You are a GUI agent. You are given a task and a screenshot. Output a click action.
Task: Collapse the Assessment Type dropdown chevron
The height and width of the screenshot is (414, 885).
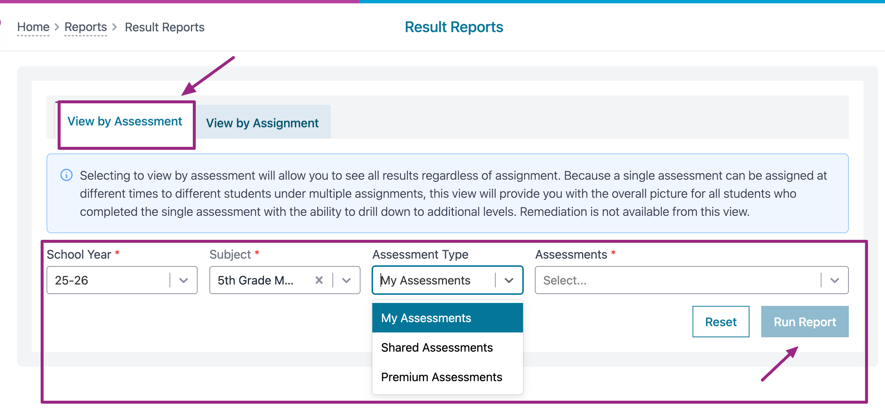(509, 280)
